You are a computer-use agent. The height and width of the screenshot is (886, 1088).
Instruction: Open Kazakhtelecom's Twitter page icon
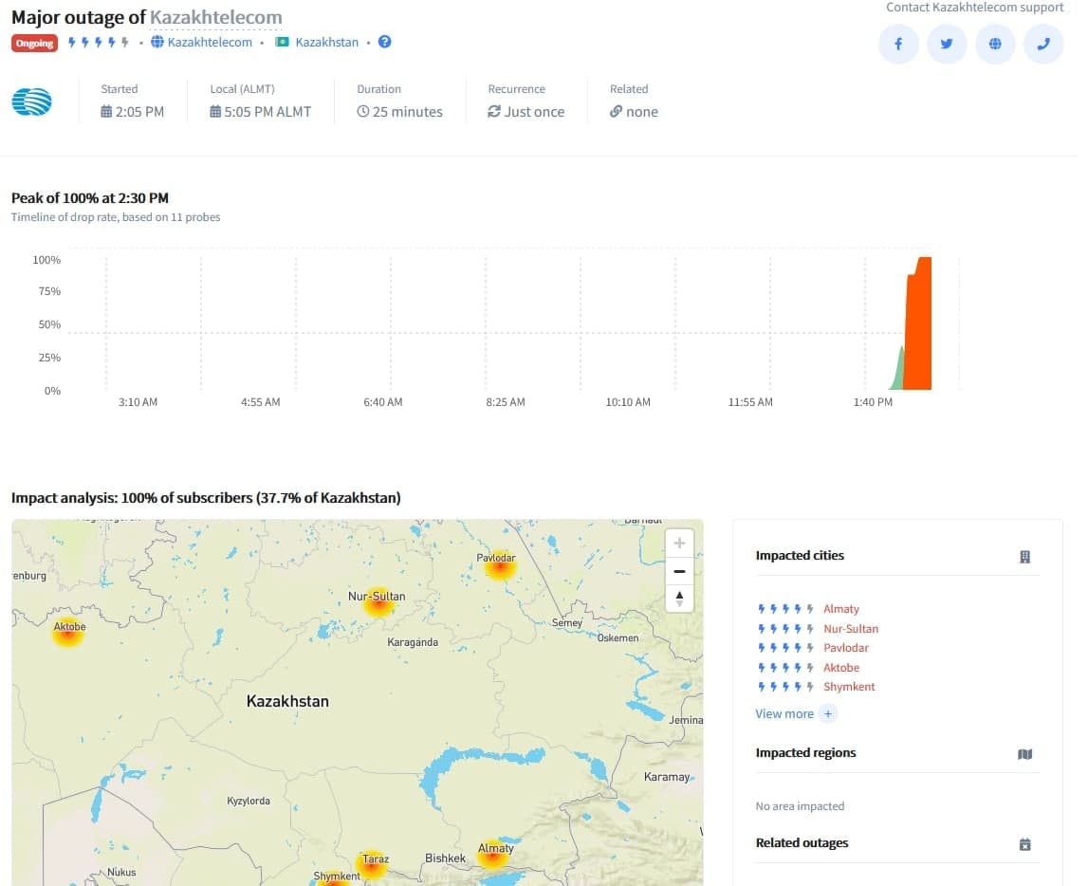(947, 44)
